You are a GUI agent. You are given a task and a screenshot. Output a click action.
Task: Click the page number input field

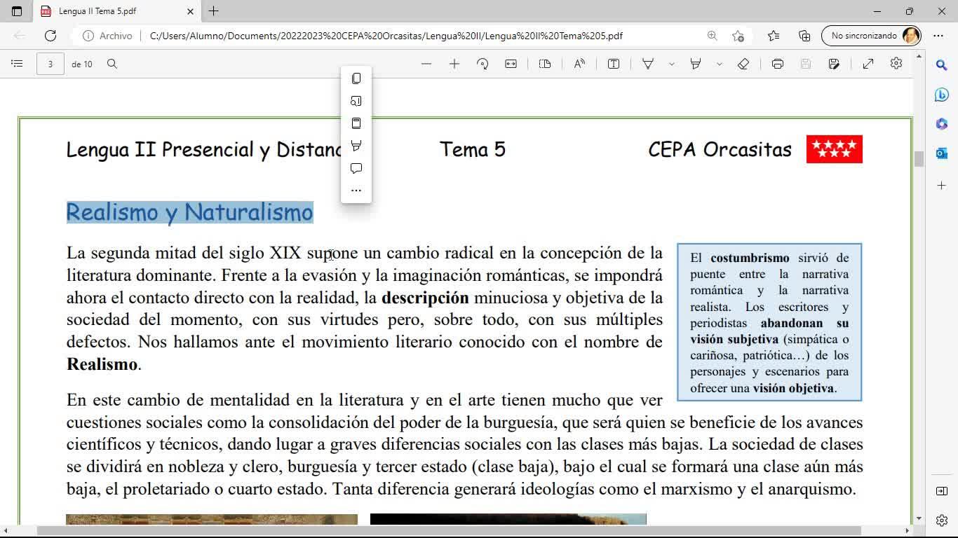pyautogui.click(x=50, y=64)
